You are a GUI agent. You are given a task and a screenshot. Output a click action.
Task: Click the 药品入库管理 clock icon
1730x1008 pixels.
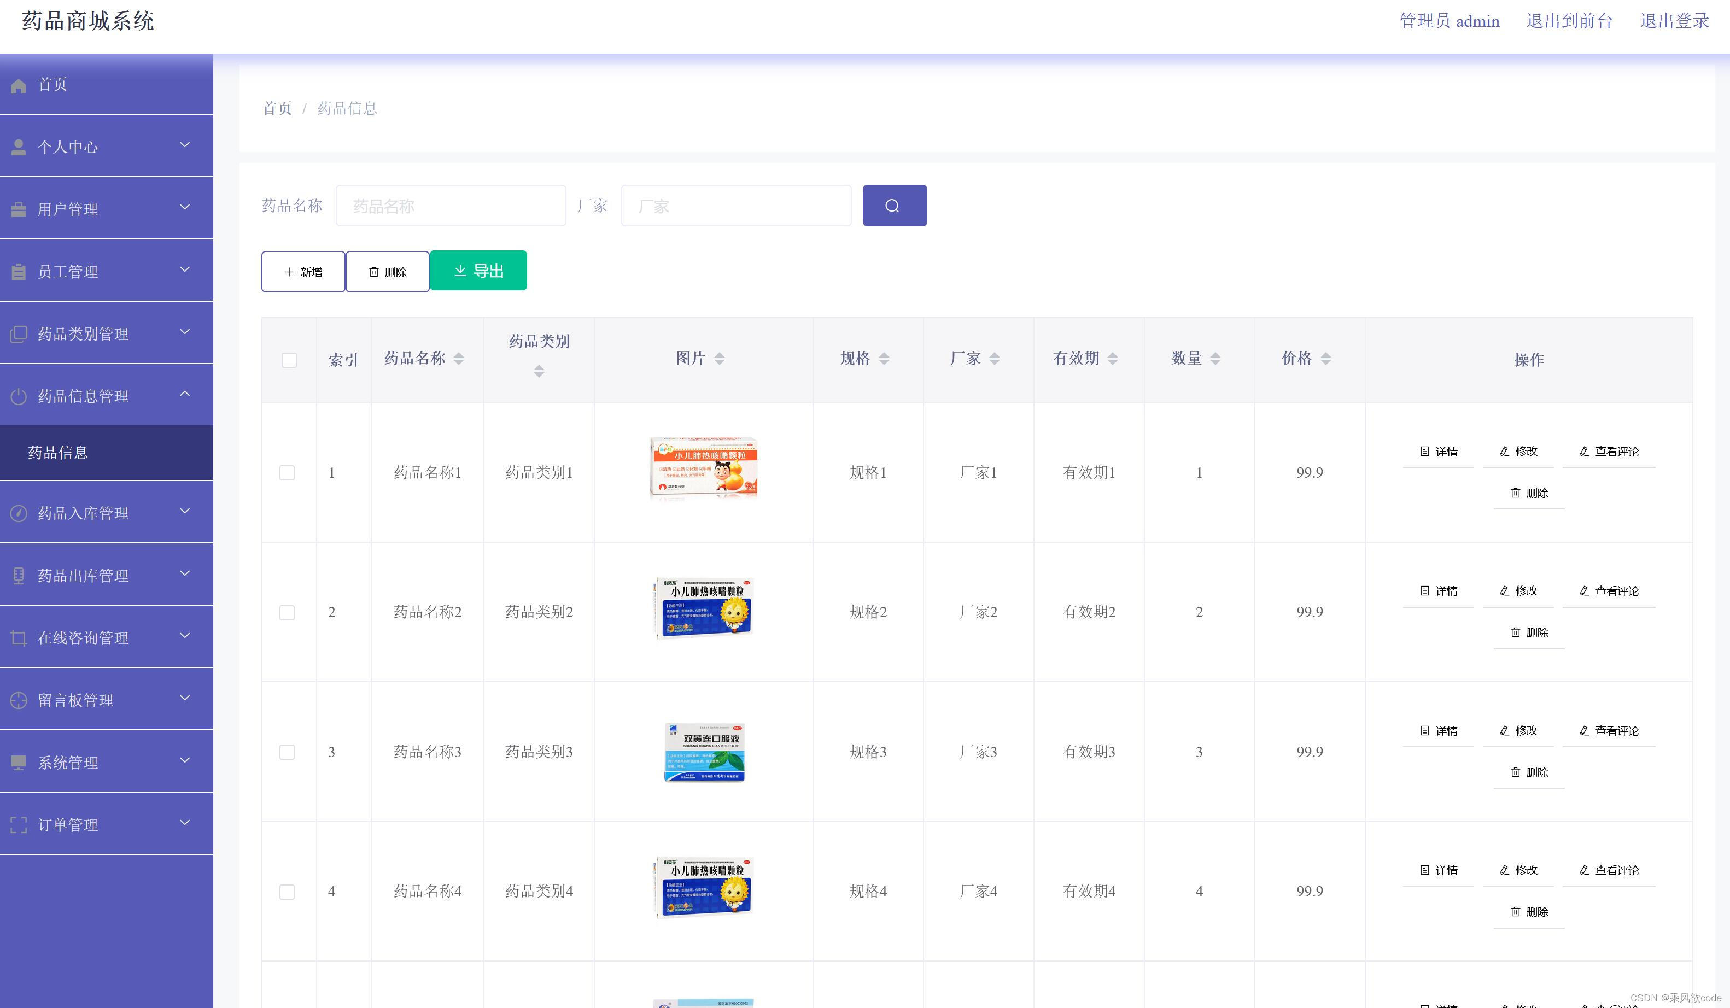point(19,512)
